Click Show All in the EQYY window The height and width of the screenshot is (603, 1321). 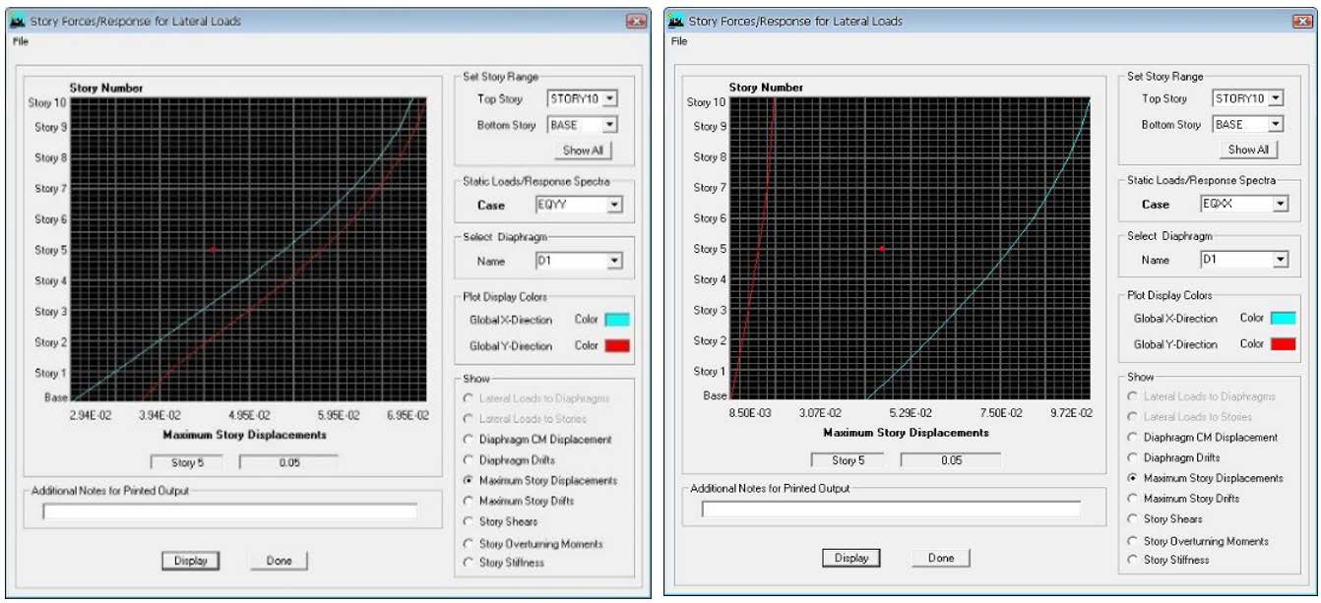click(583, 151)
